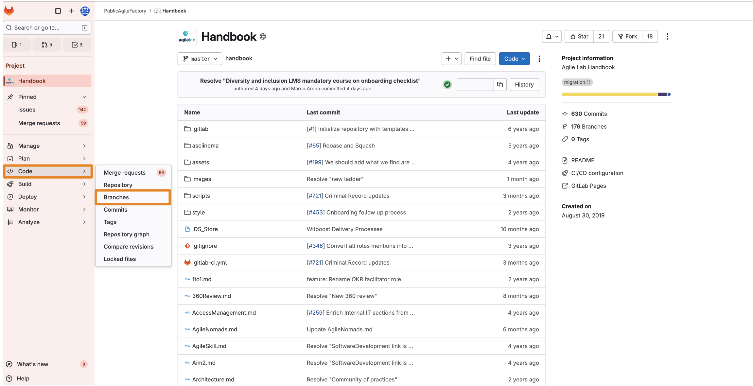753x386 pixels.
Task: Open the 1to1.md markdown file
Action: point(202,279)
